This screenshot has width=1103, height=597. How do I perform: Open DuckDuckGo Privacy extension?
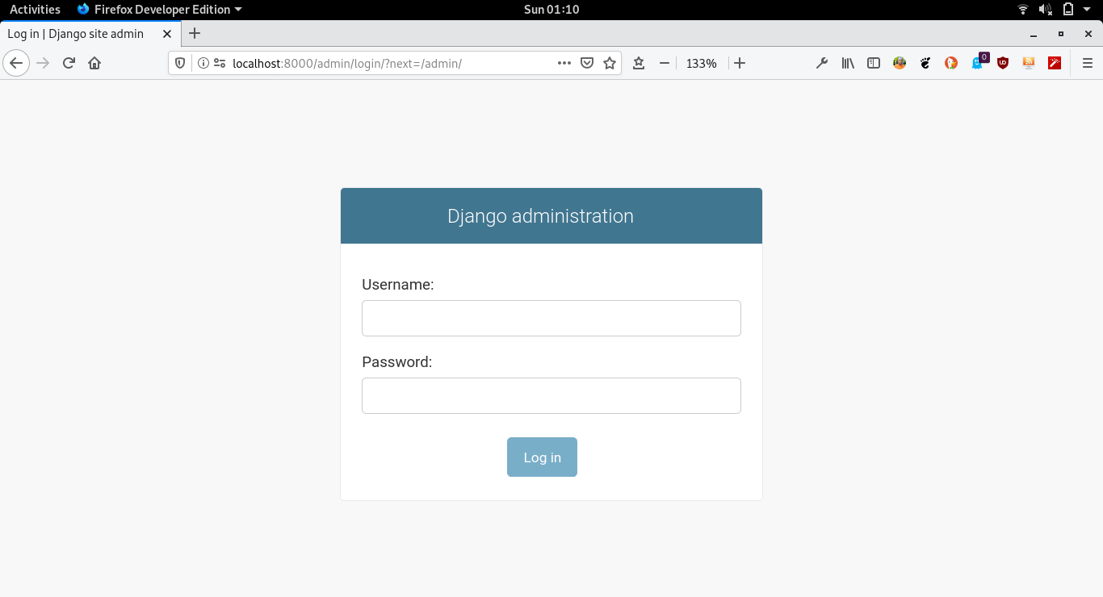(x=951, y=63)
